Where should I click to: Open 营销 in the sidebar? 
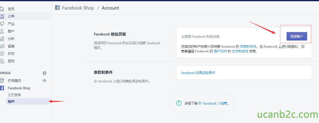point(11,46)
